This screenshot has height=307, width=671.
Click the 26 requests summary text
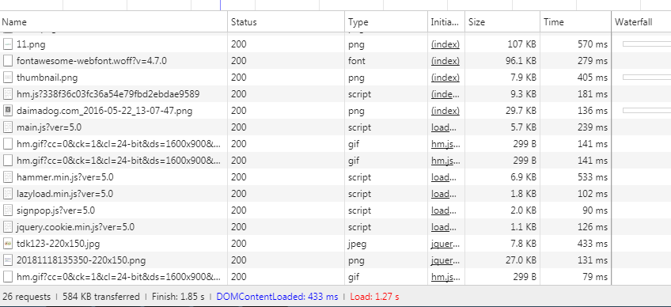click(27, 296)
